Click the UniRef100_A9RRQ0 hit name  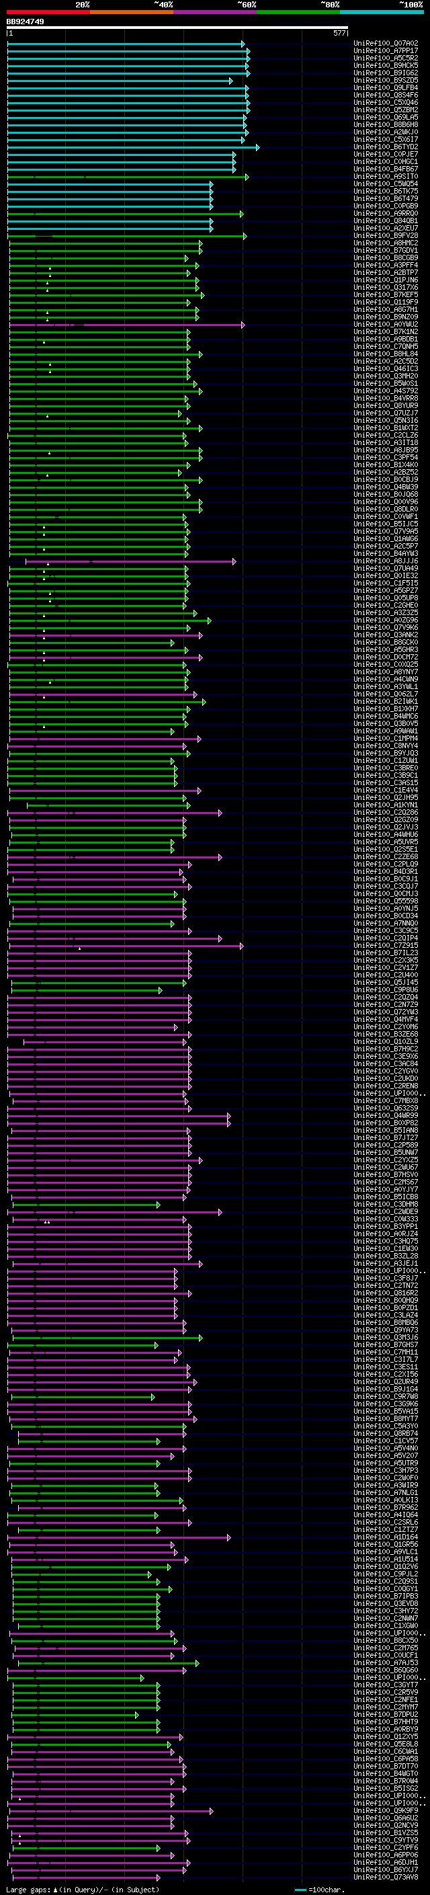(x=386, y=213)
